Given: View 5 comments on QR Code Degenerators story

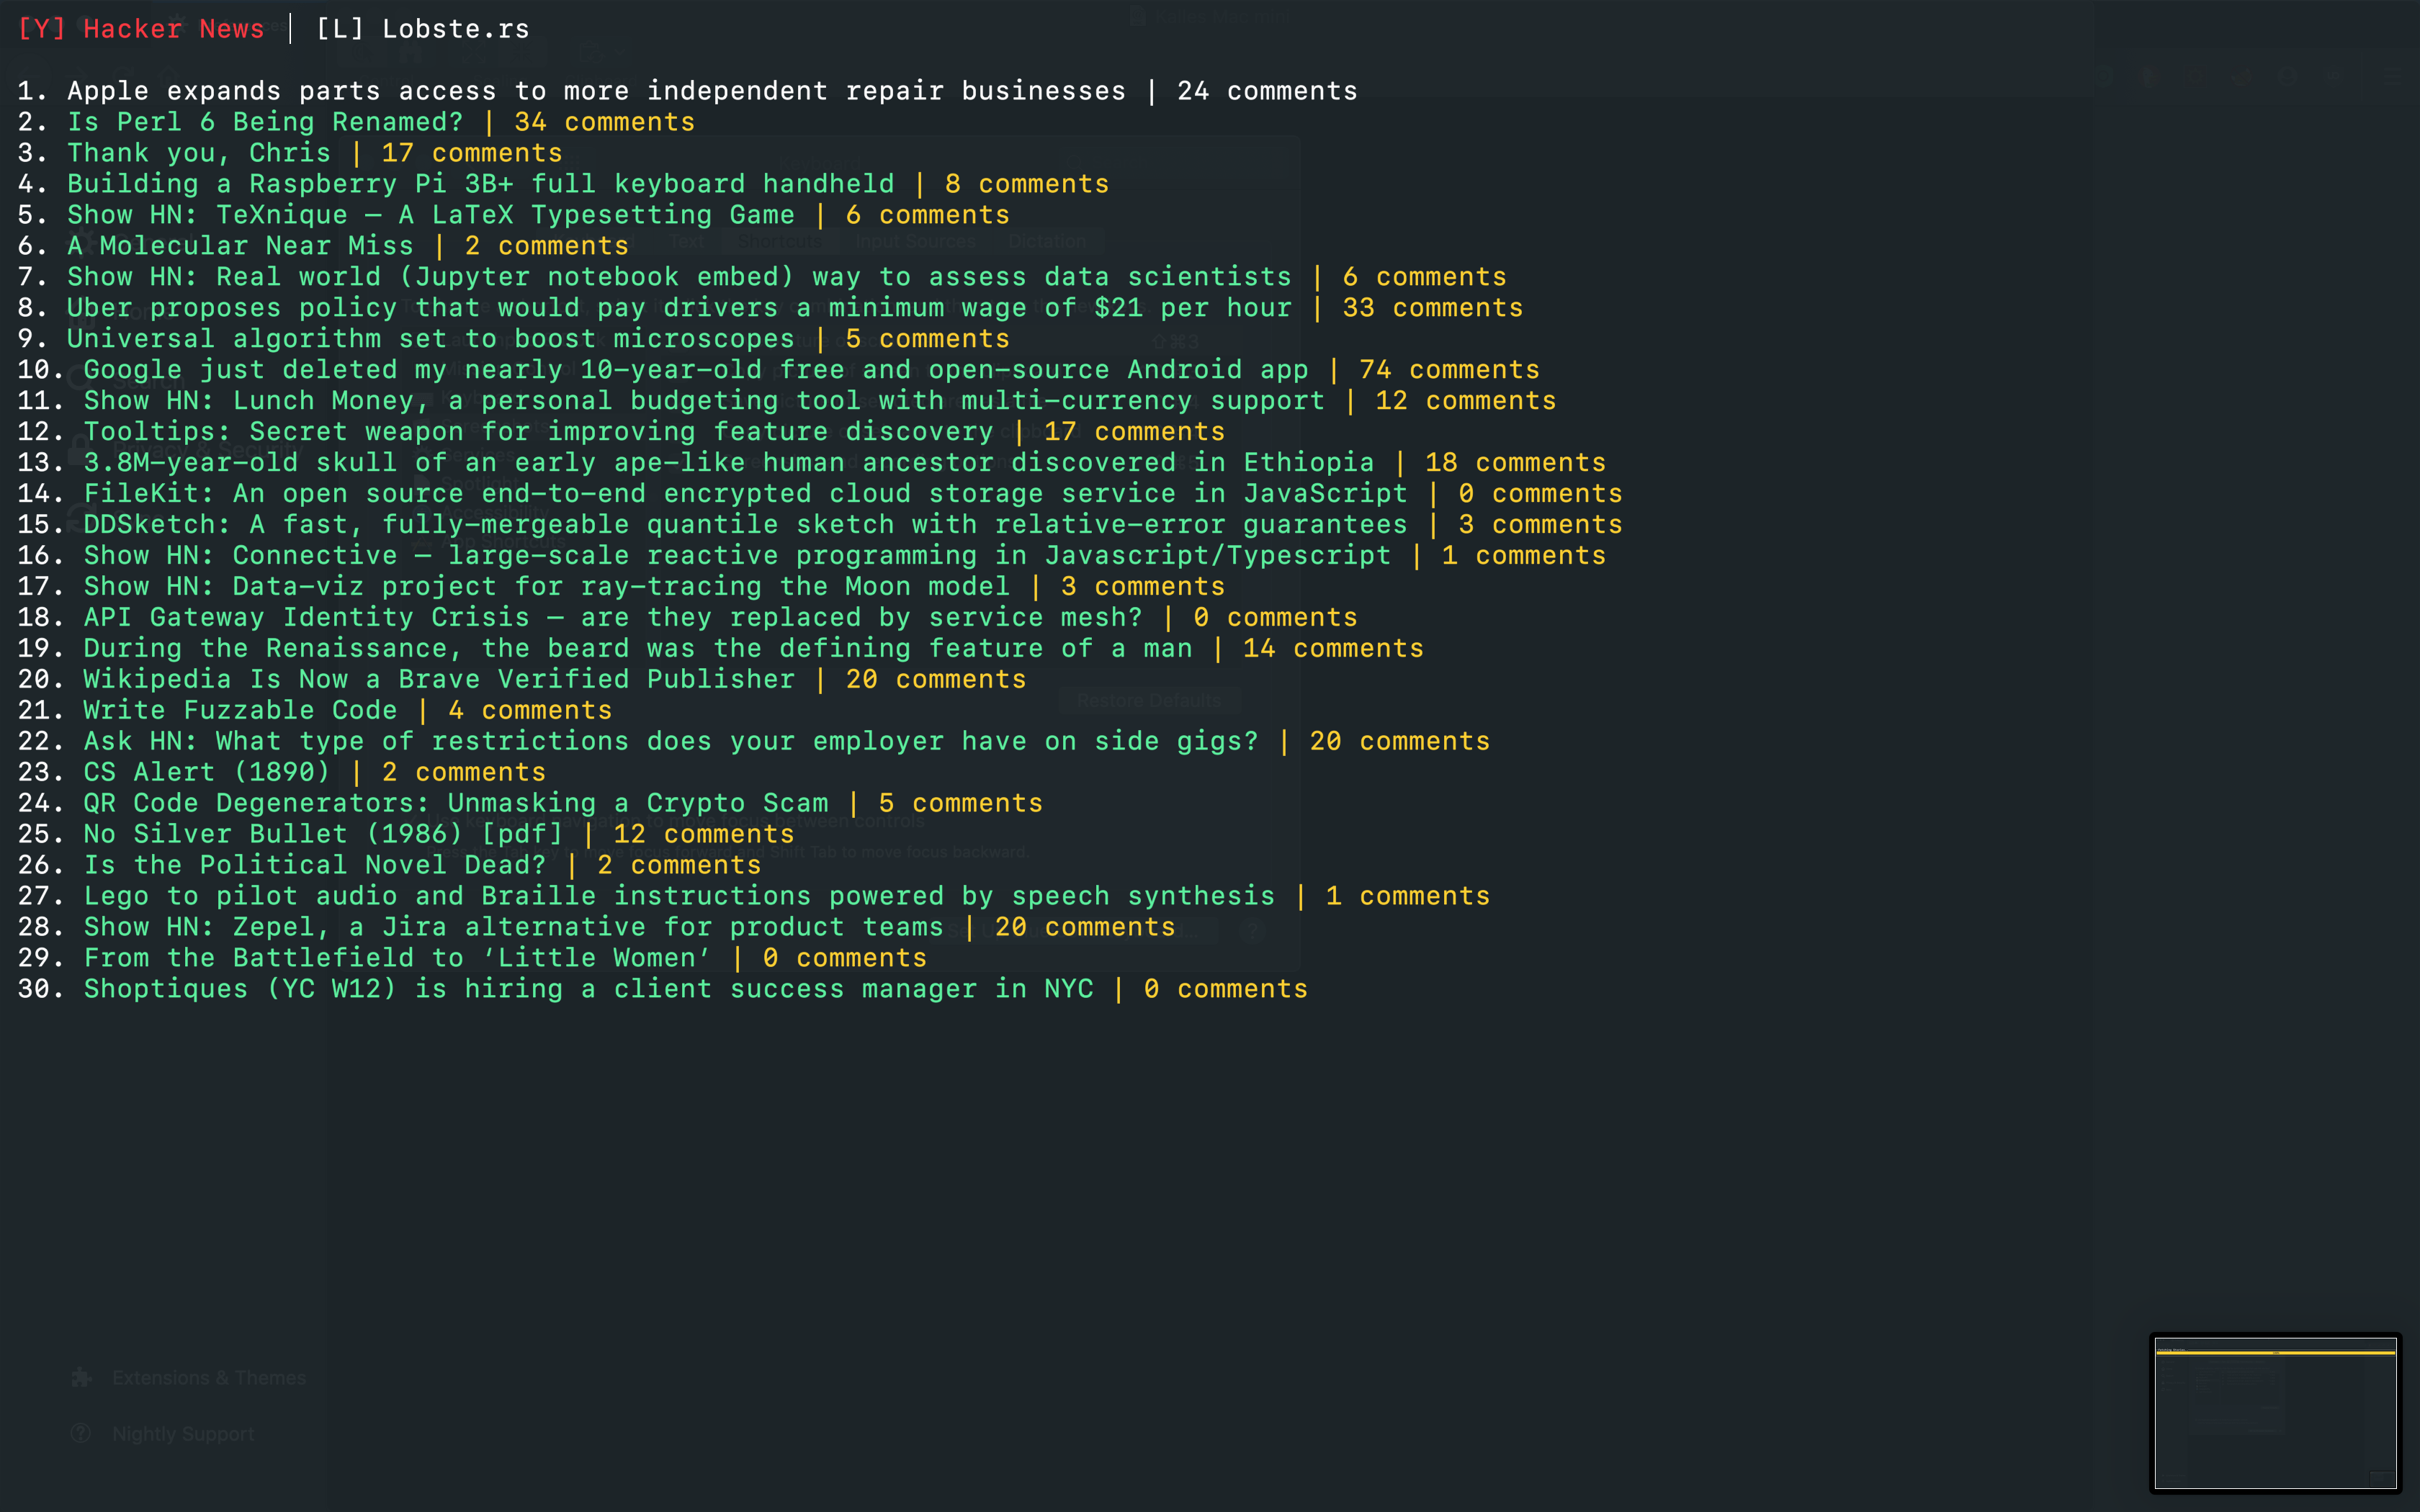Looking at the screenshot, I should pyautogui.click(x=961, y=804).
